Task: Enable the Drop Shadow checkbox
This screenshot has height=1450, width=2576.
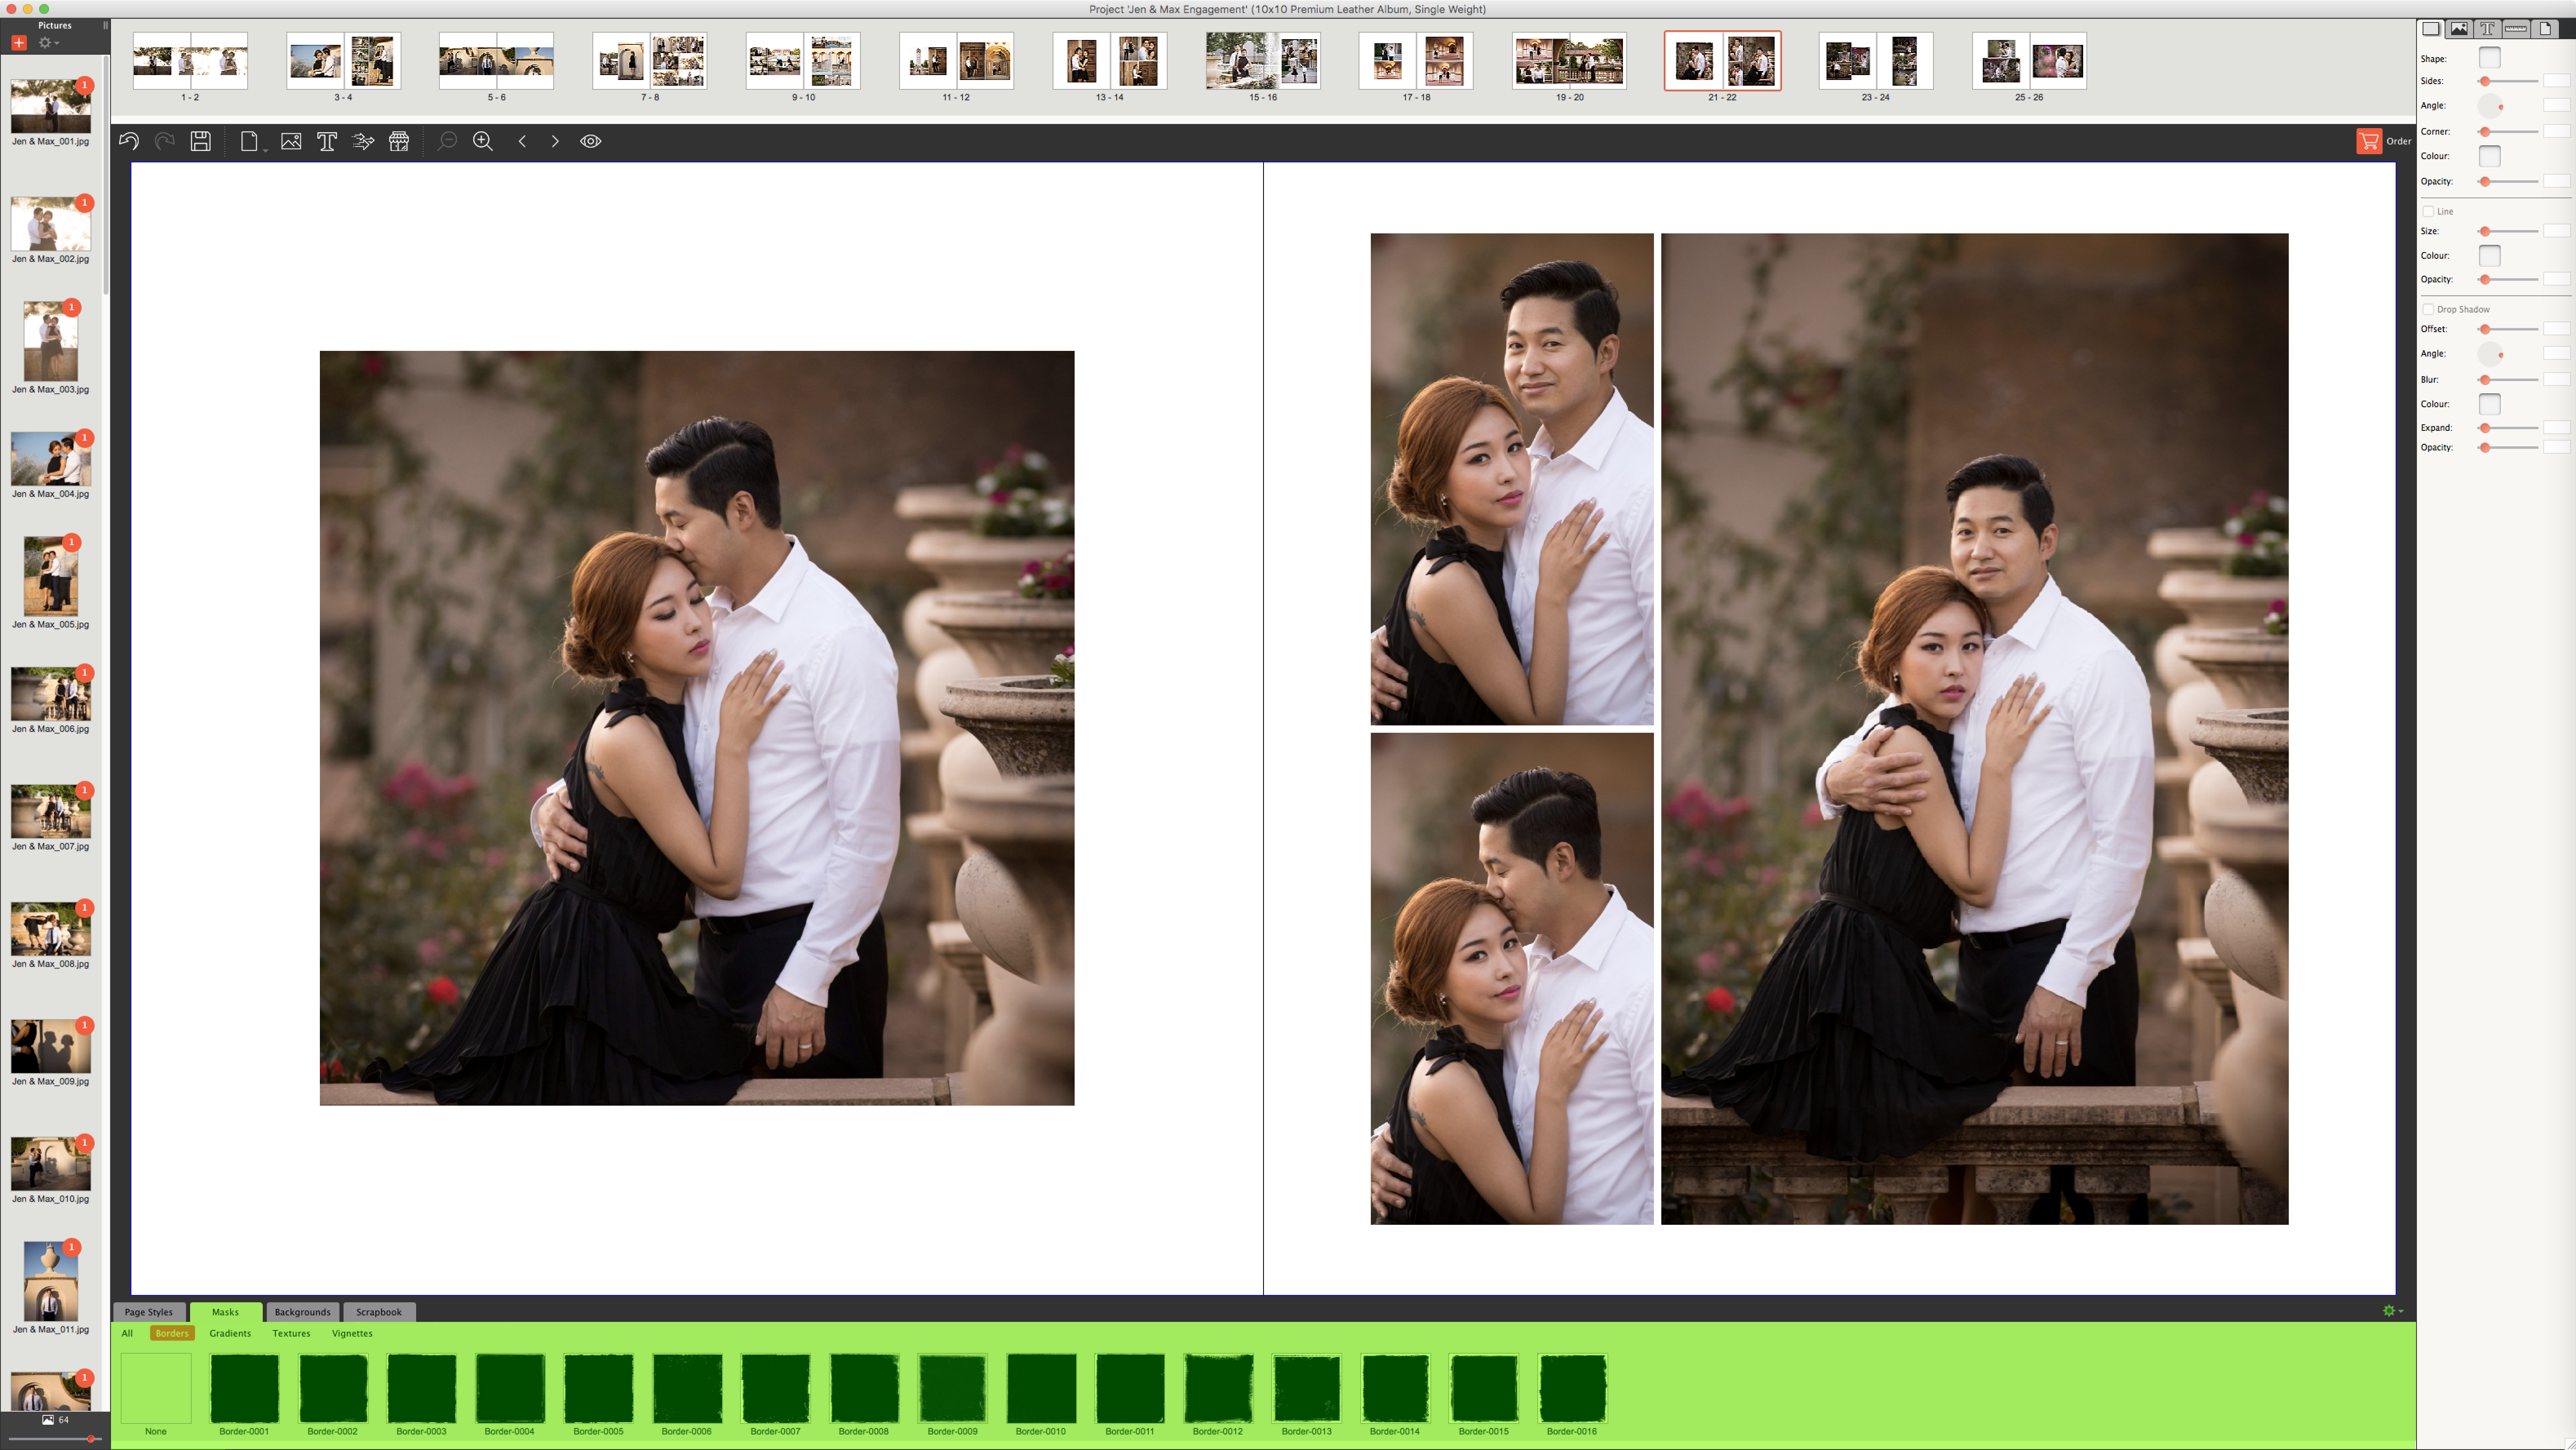Action: (2428, 309)
